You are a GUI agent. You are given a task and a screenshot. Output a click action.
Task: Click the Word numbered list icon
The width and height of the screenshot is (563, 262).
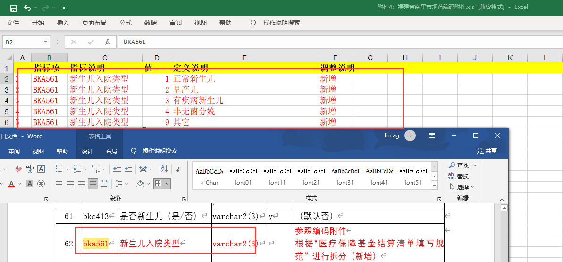(x=77, y=169)
